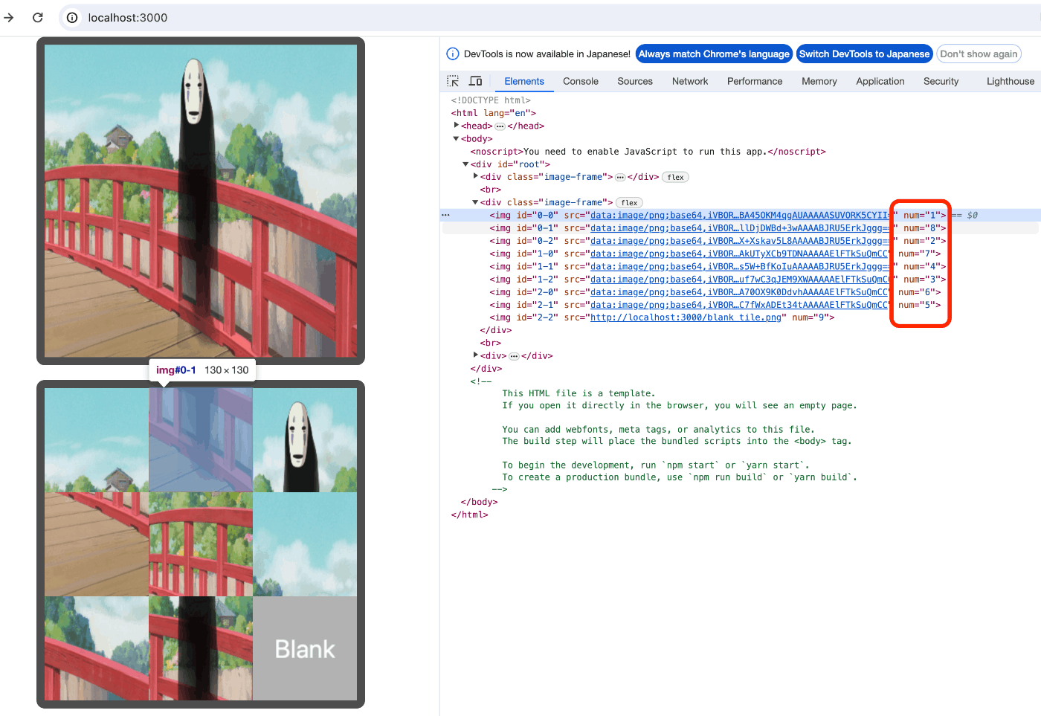Image resolution: width=1041 pixels, height=716 pixels.
Task: Reload the page with refresh icon
Action: [x=38, y=17]
